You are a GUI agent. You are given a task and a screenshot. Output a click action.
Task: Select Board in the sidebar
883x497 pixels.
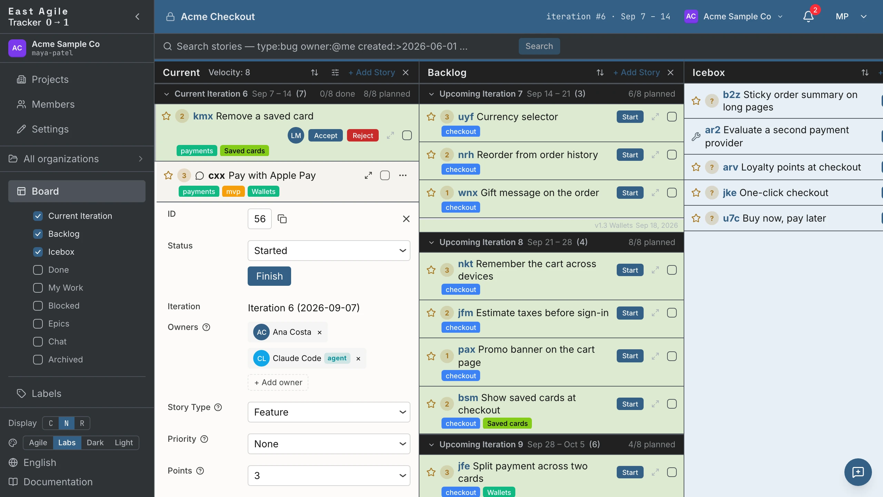point(77,191)
